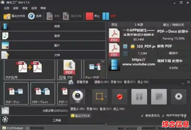
Task: Click the blue info icon in the 解密 PDF row
Action: pyautogui.click(x=125, y=46)
